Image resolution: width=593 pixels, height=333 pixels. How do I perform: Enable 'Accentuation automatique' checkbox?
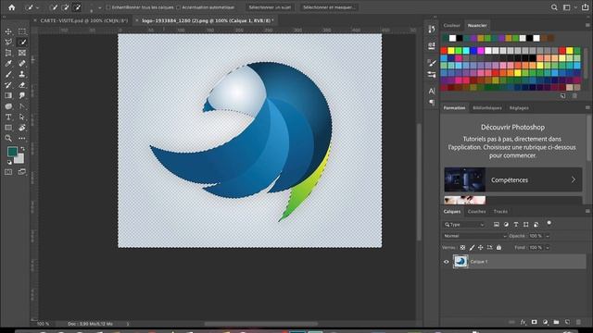pyautogui.click(x=178, y=7)
